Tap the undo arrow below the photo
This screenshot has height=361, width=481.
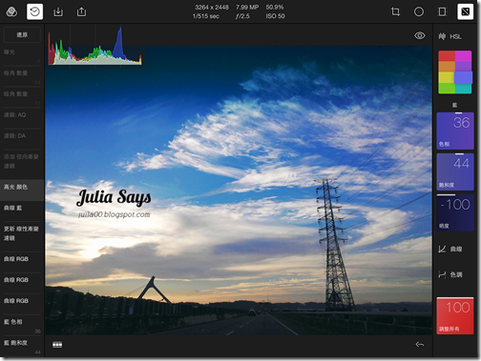coord(420,344)
